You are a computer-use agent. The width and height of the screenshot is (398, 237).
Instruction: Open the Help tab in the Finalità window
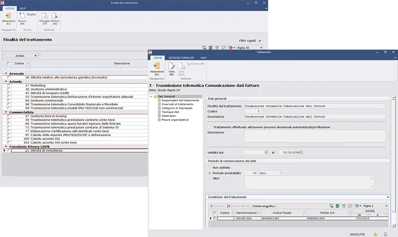pyautogui.click(x=22, y=8)
